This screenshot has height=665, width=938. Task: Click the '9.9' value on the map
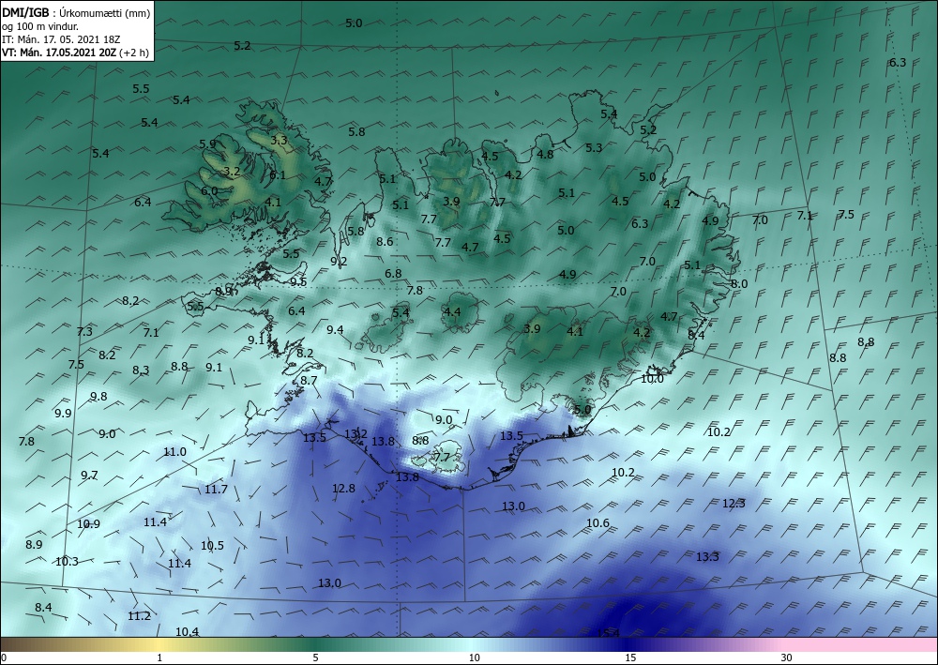pos(63,414)
